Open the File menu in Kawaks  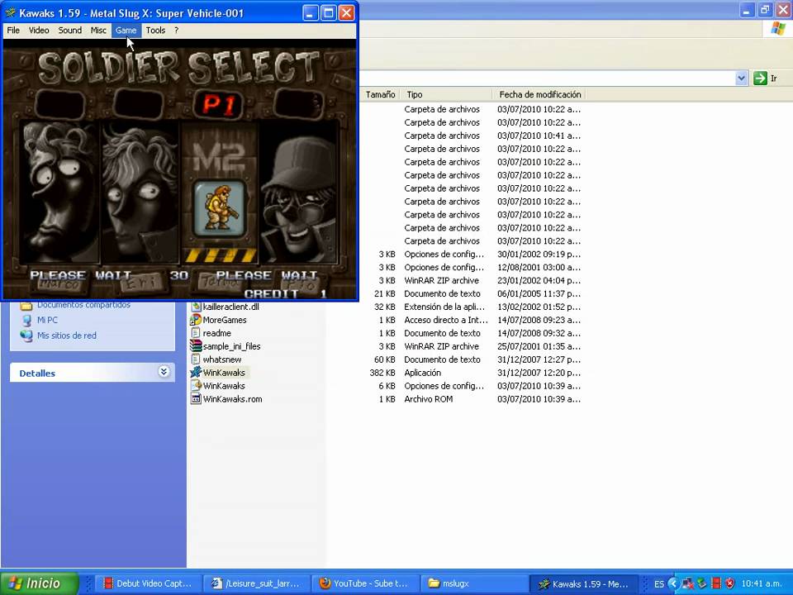point(13,31)
